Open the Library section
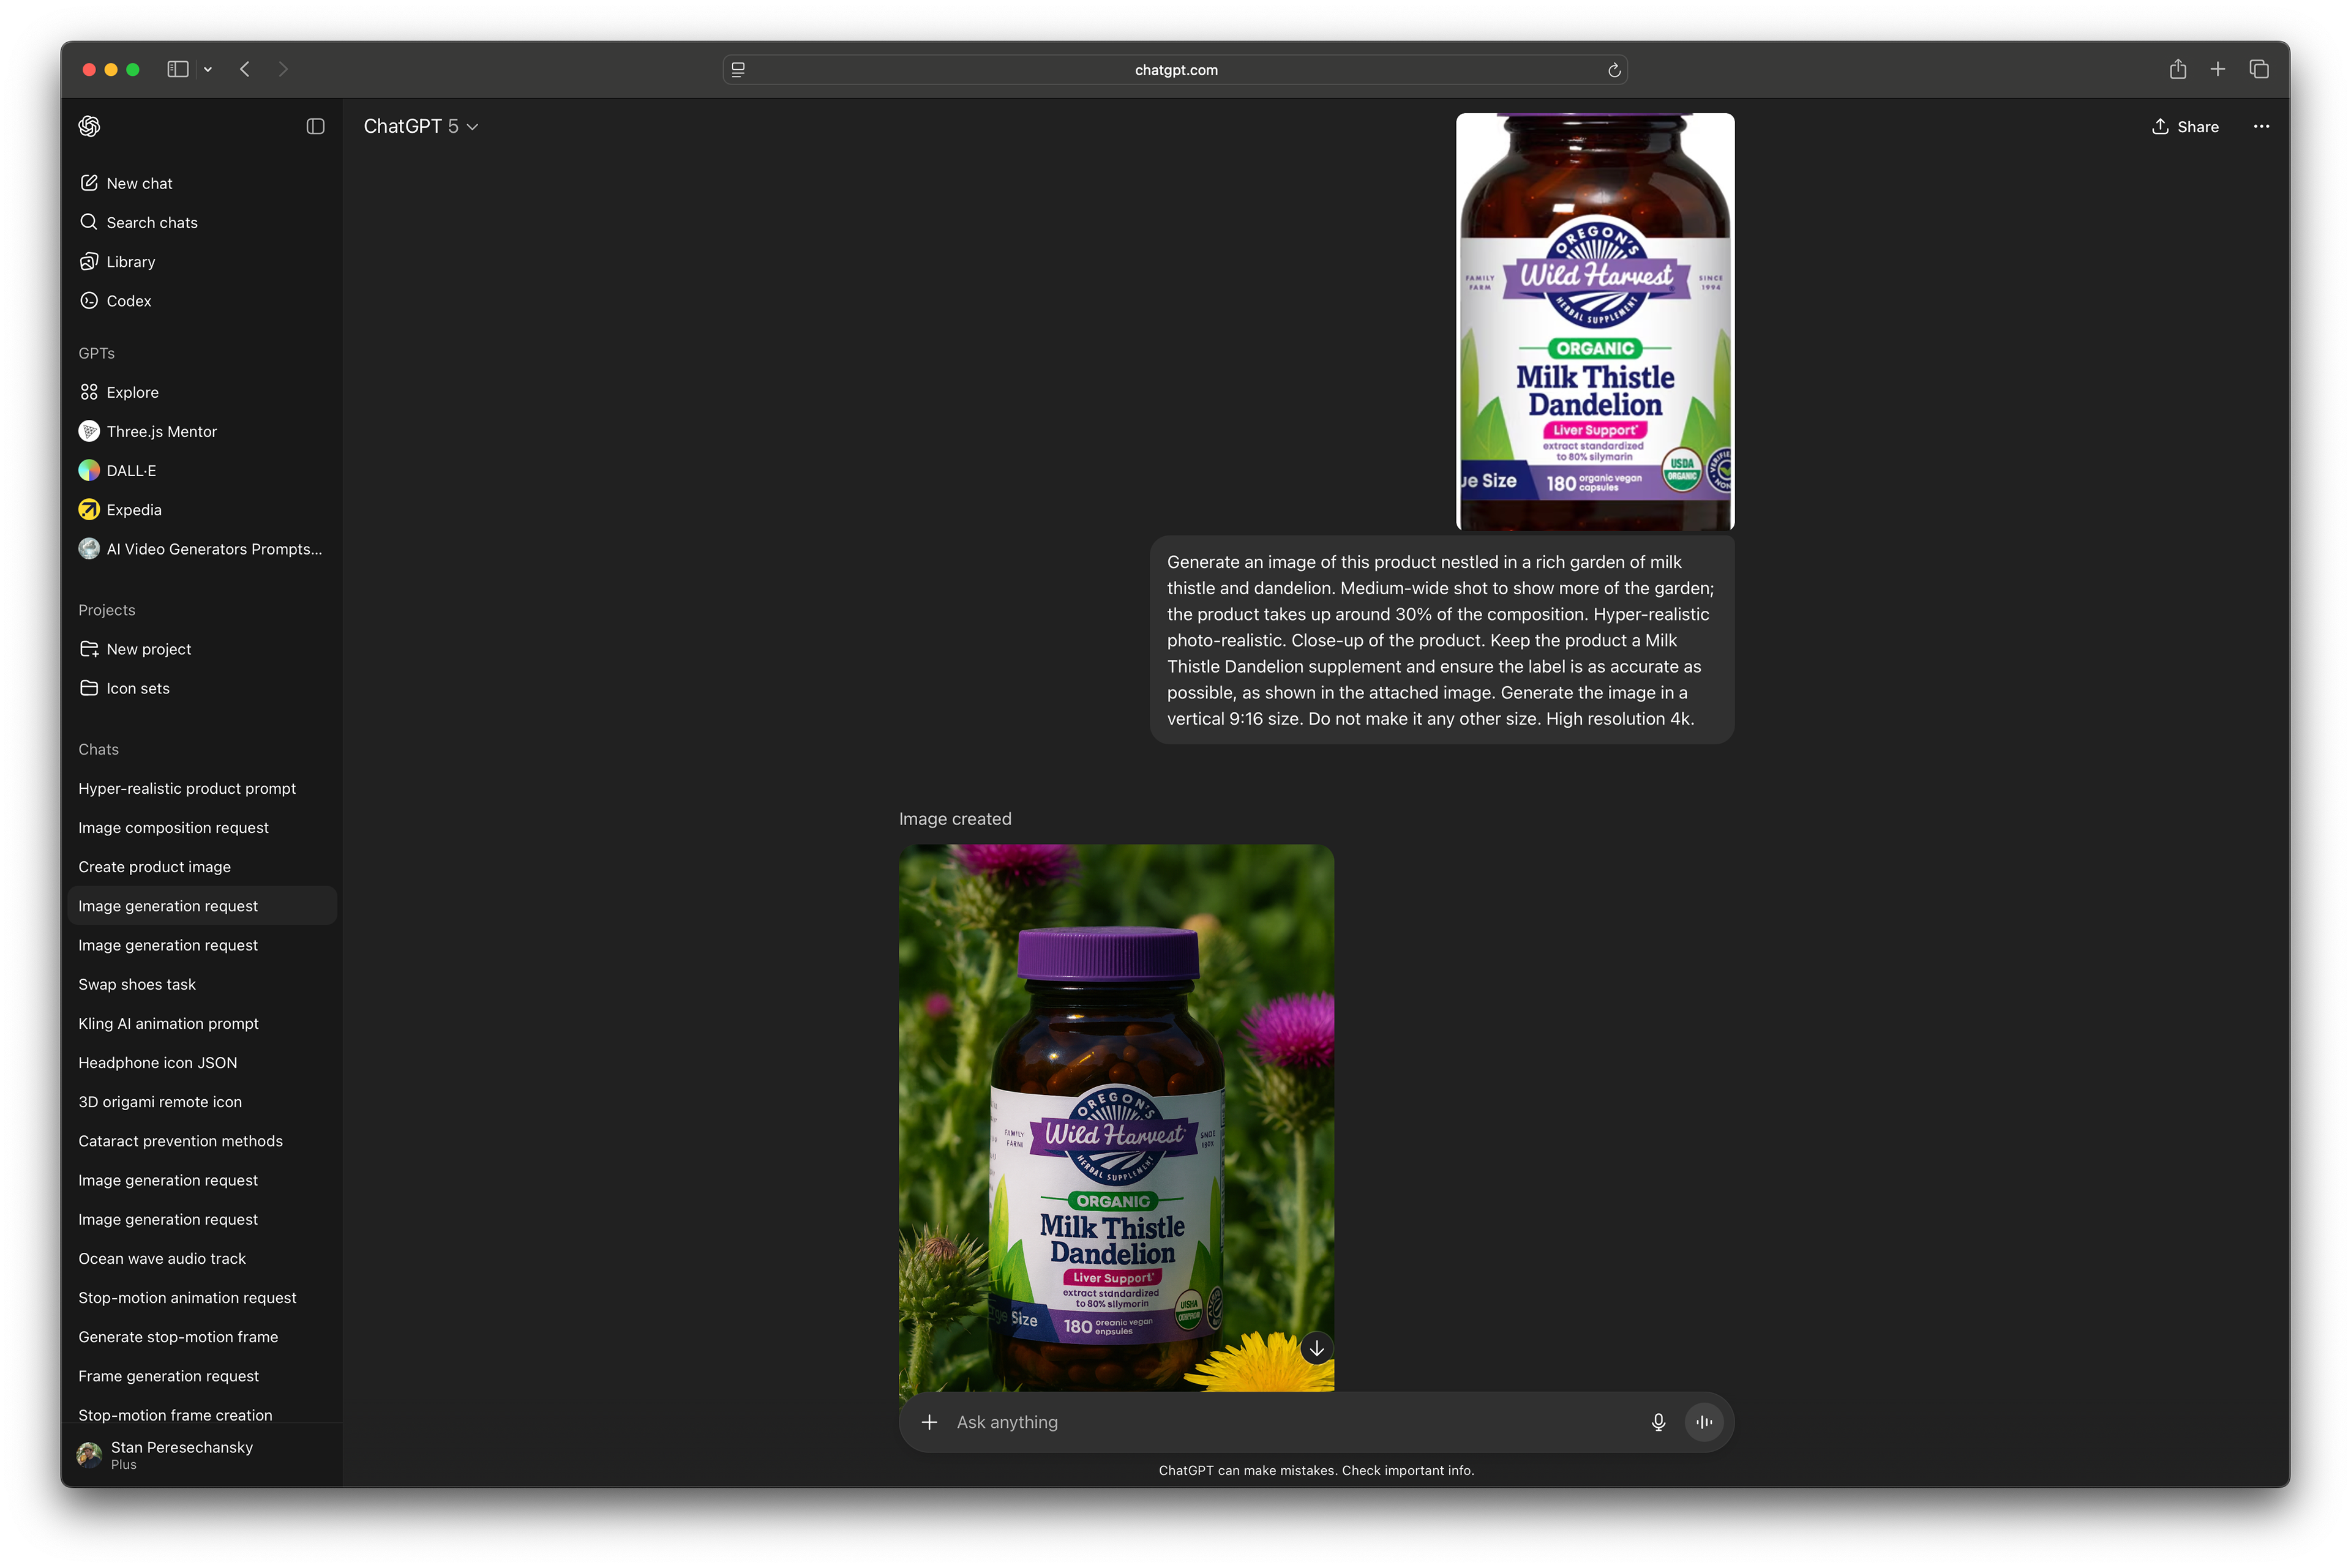Image resolution: width=2351 pixels, height=1568 pixels. [130, 261]
